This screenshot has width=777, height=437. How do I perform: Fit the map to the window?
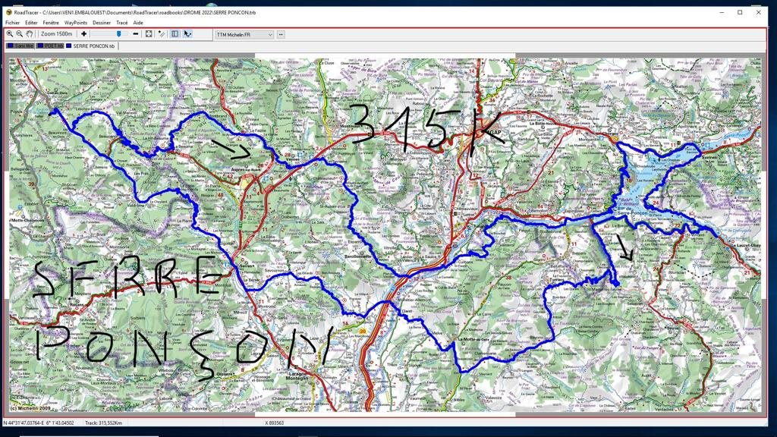click(149, 33)
